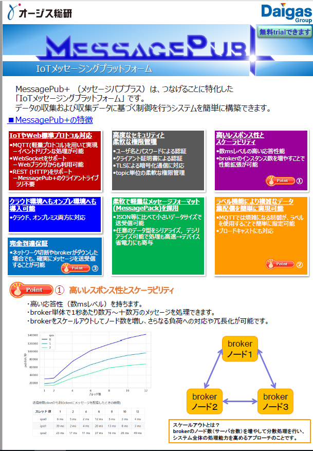Select the broker ノード1 box
The height and width of the screenshot is (451, 313).
click(x=240, y=349)
